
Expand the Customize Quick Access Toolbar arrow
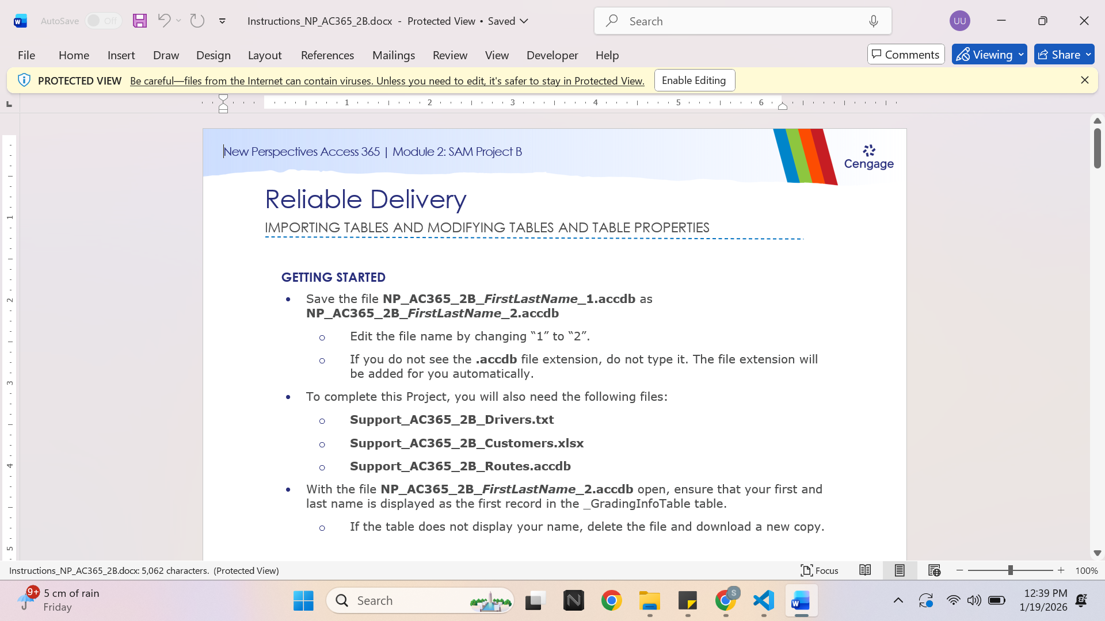(x=222, y=21)
